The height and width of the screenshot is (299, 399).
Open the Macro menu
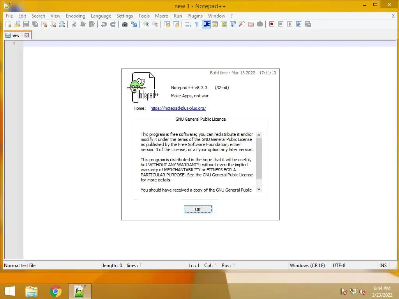pyautogui.click(x=162, y=16)
